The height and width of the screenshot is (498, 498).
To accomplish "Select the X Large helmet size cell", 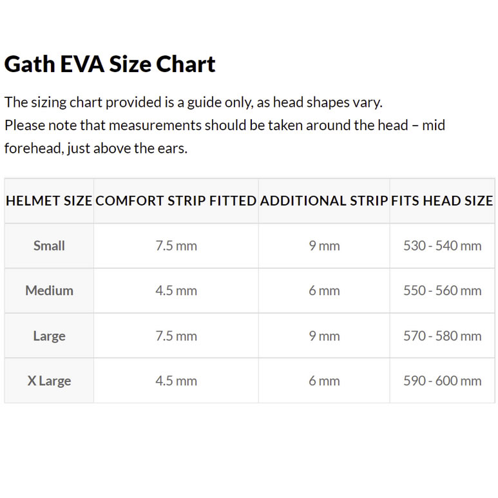I will (x=49, y=381).
